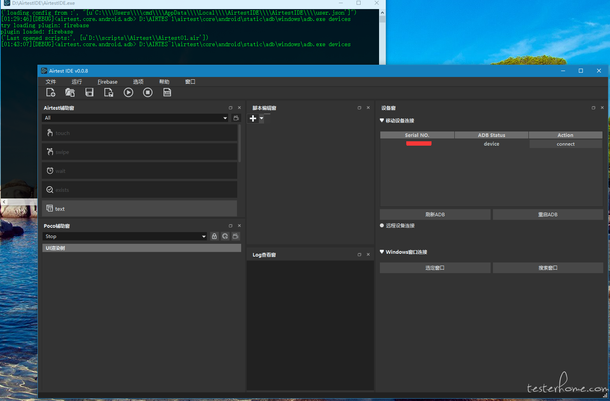The width and height of the screenshot is (610, 401).
Task: Click the Poco record camera icon
Action: tap(236, 236)
